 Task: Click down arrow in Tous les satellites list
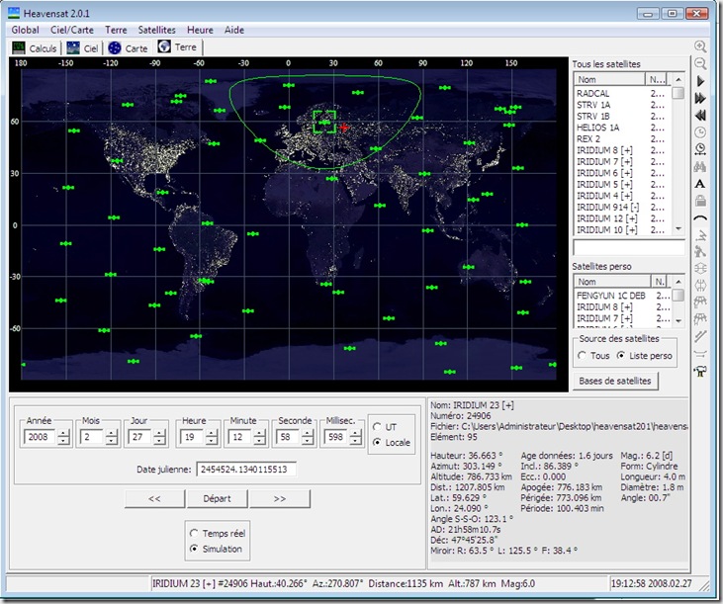point(678,229)
